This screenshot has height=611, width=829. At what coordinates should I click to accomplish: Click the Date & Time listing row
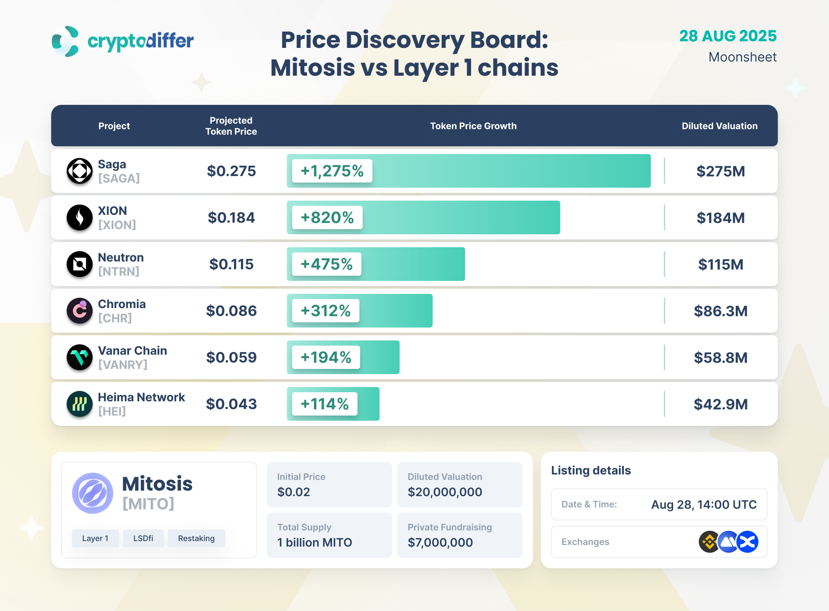659,504
